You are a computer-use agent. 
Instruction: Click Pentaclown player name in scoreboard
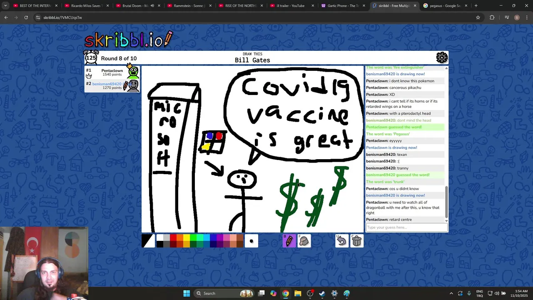pyautogui.click(x=112, y=70)
